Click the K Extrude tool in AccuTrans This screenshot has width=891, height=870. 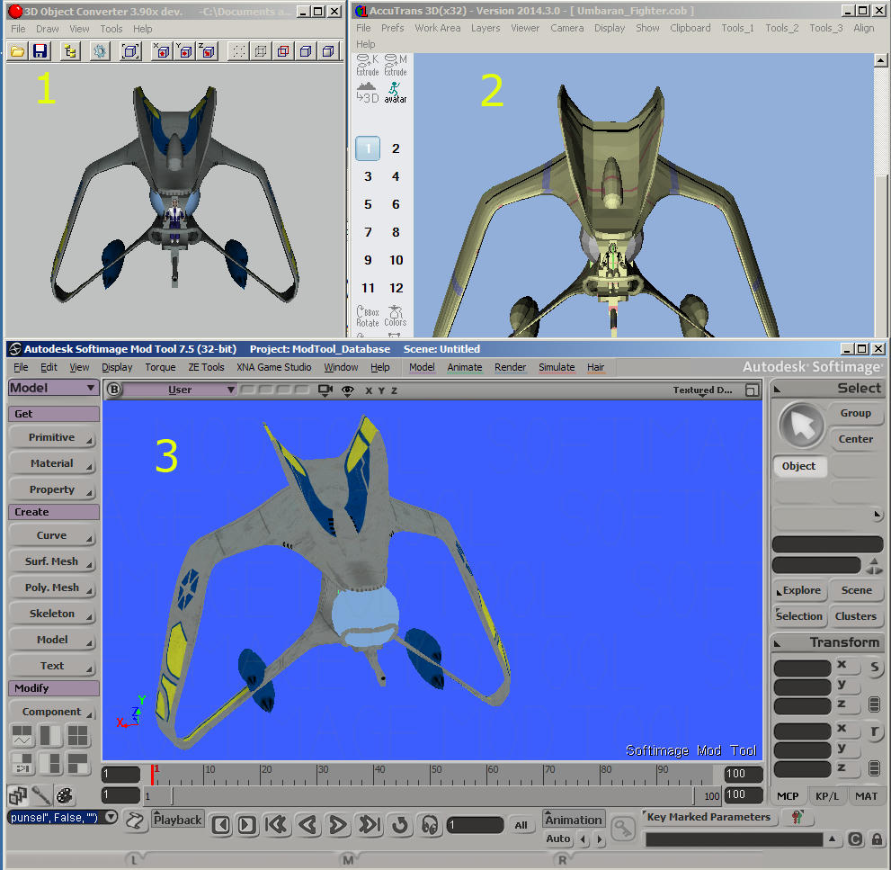367,66
